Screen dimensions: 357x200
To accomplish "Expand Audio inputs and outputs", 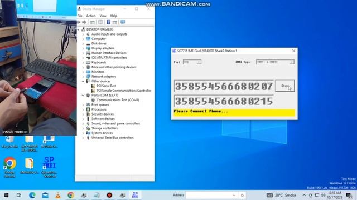I will [x=83, y=34].
